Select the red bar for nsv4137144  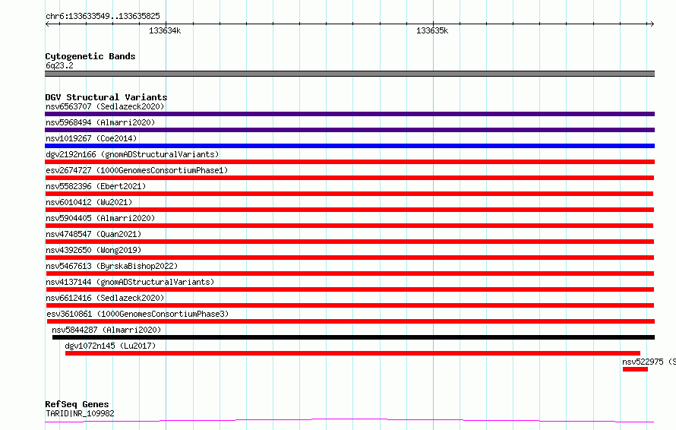click(349, 289)
